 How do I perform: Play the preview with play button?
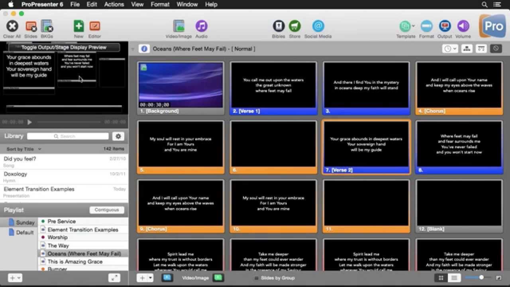[29, 122]
